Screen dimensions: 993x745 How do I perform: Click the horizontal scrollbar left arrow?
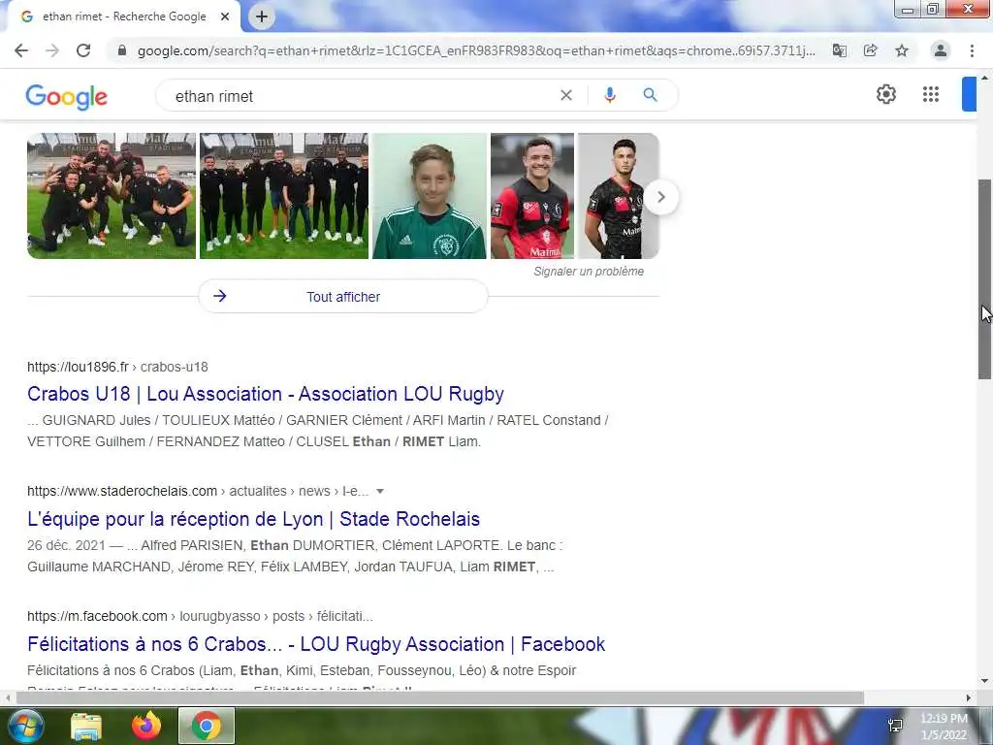[7, 697]
